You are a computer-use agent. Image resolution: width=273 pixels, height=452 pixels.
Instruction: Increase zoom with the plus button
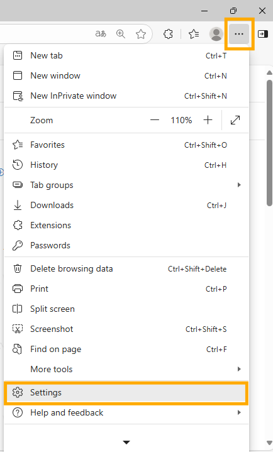(x=208, y=120)
